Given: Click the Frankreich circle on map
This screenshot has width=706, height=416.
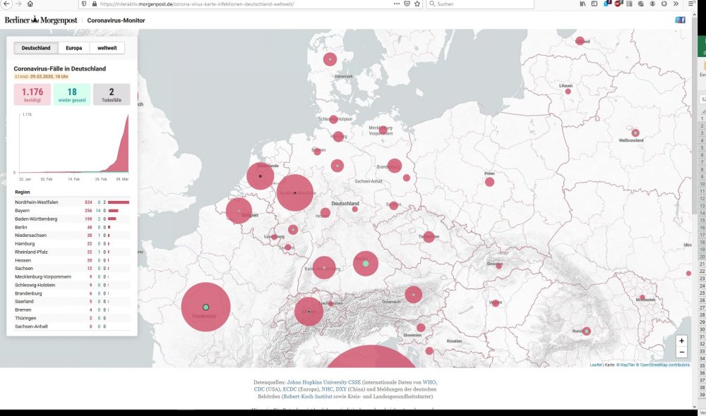Looking at the screenshot, I should coord(205,307).
